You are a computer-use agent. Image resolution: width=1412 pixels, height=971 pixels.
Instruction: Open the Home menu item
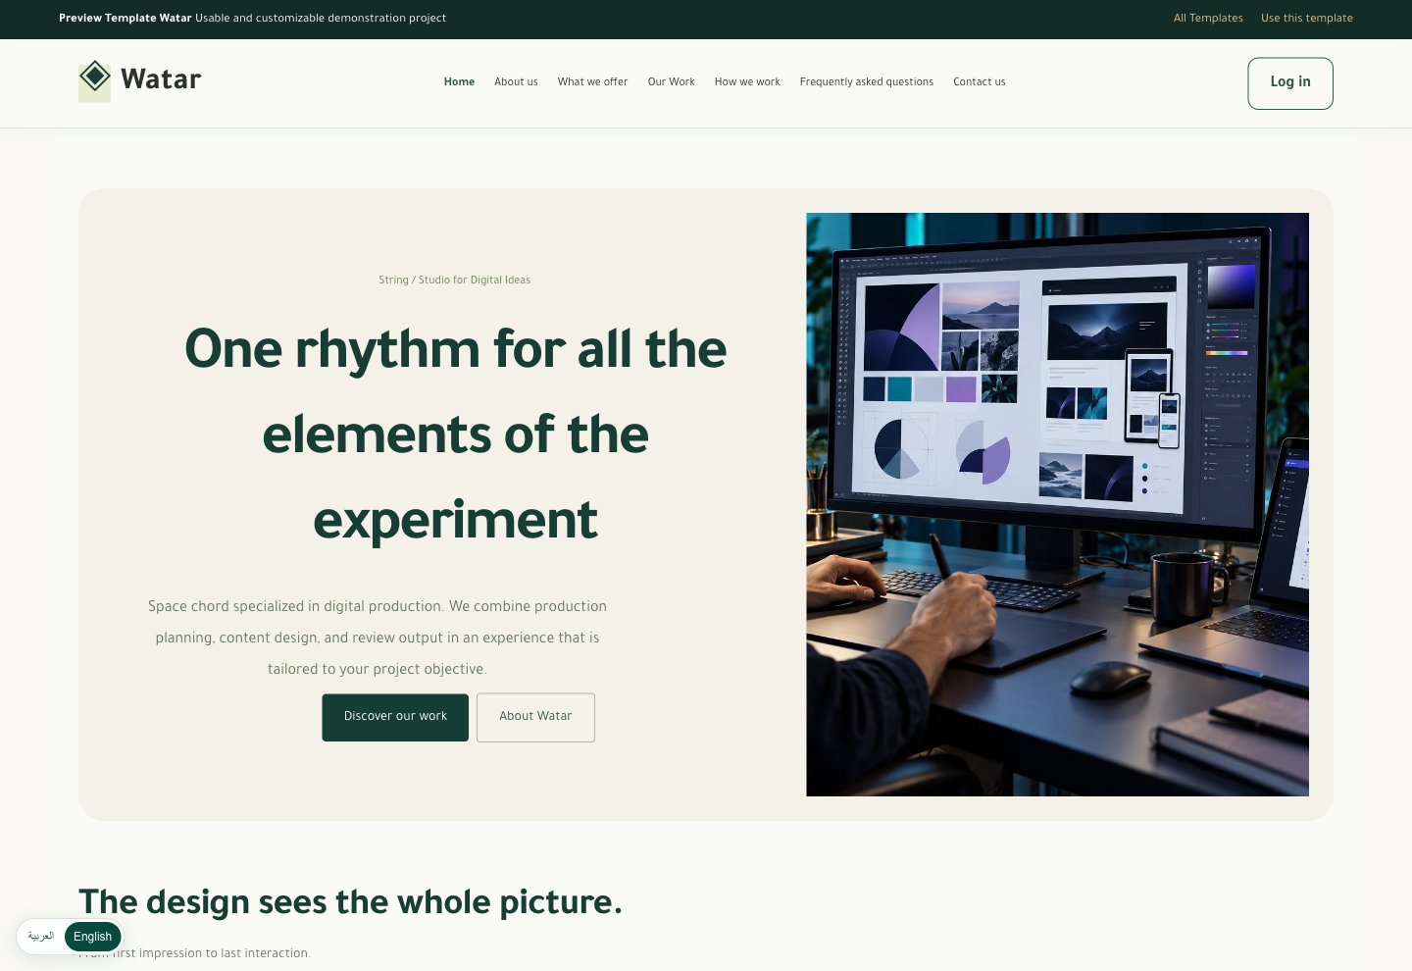tap(459, 82)
